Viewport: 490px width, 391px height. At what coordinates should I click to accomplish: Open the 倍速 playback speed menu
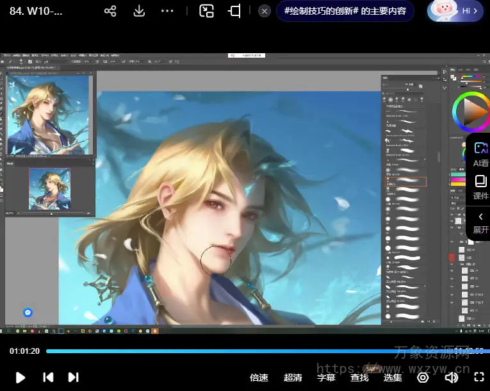[x=259, y=378]
